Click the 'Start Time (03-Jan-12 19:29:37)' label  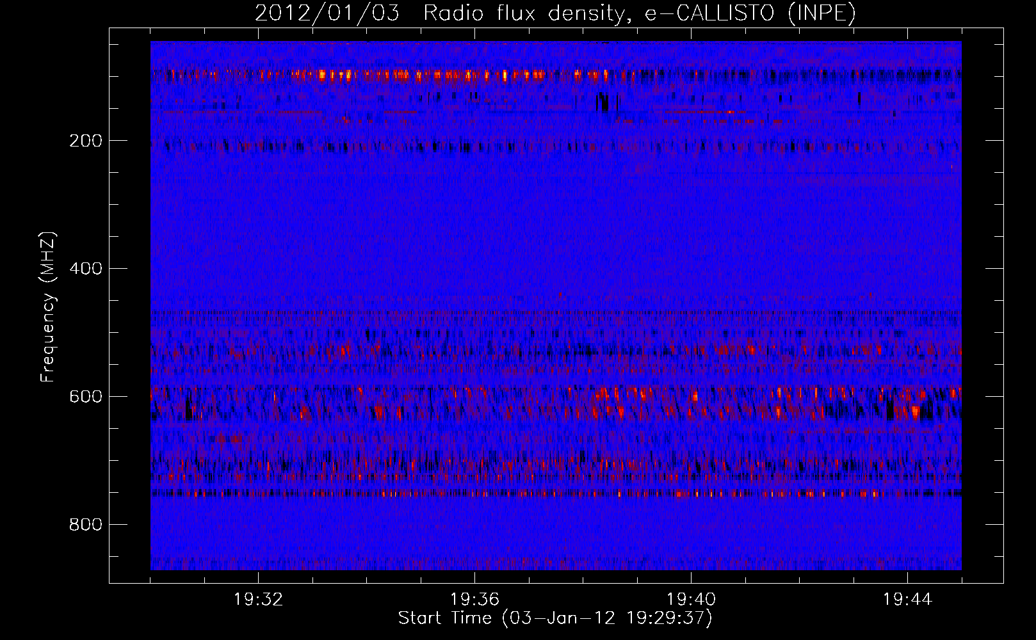pyautogui.click(x=555, y=618)
